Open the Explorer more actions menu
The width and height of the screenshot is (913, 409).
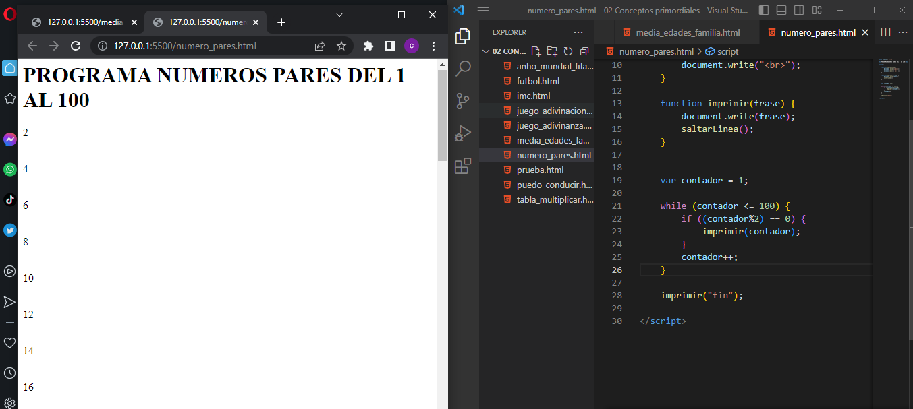[578, 32]
